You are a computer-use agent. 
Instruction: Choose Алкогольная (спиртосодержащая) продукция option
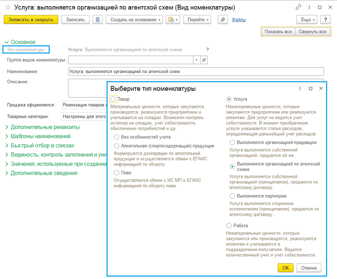click(117, 146)
